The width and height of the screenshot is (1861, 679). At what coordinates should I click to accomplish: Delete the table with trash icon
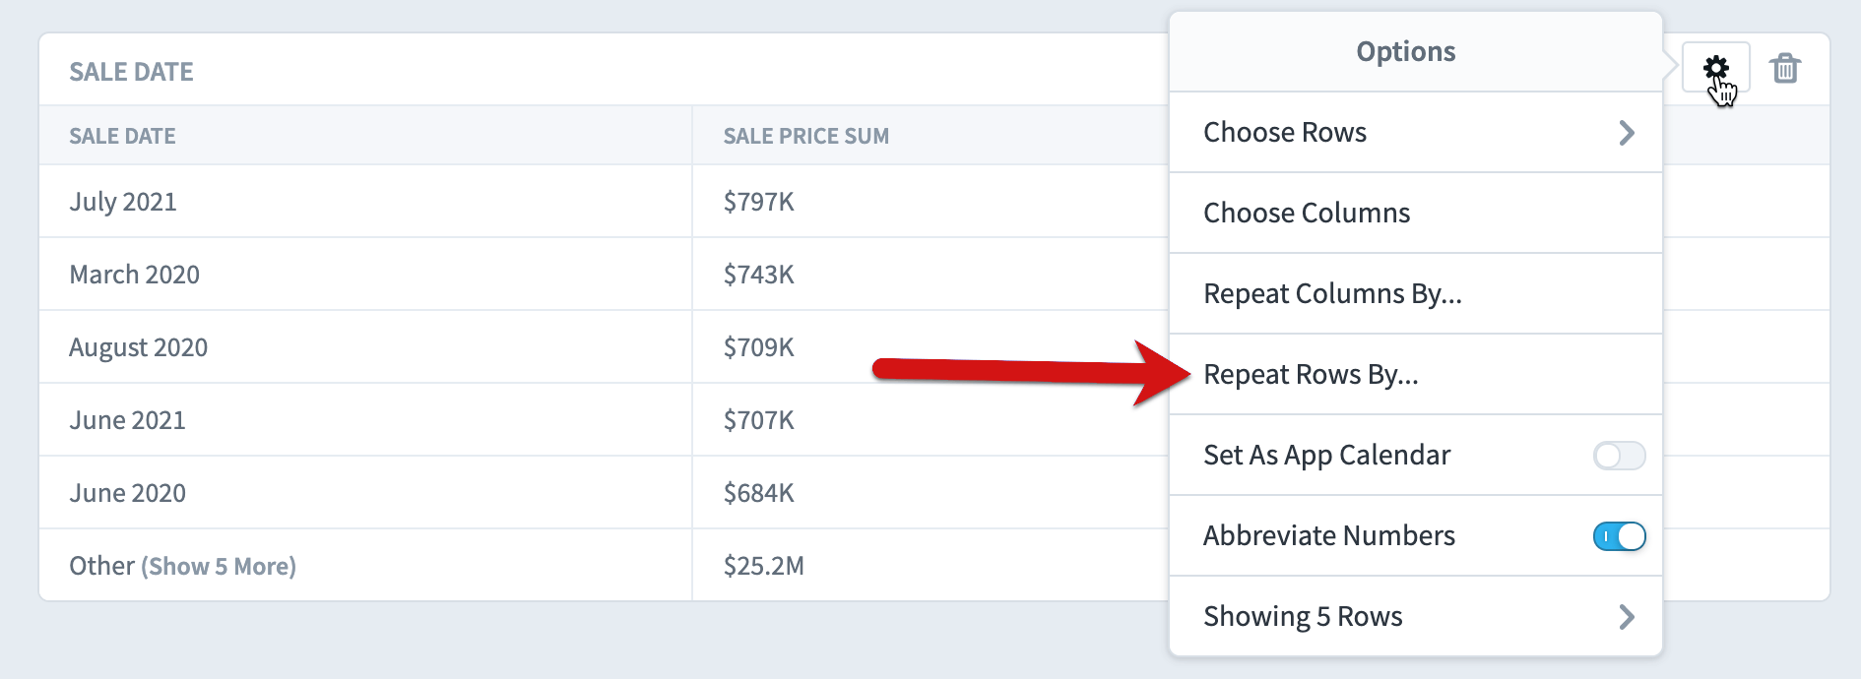(x=1785, y=68)
